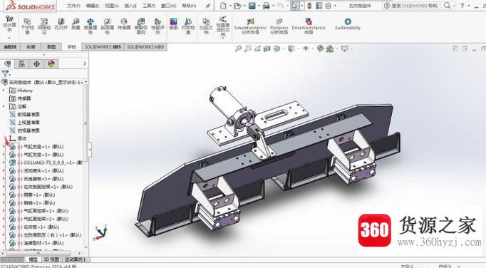Expand the 注解 annotations tree node
The height and width of the screenshot is (268, 486).
point(4,106)
